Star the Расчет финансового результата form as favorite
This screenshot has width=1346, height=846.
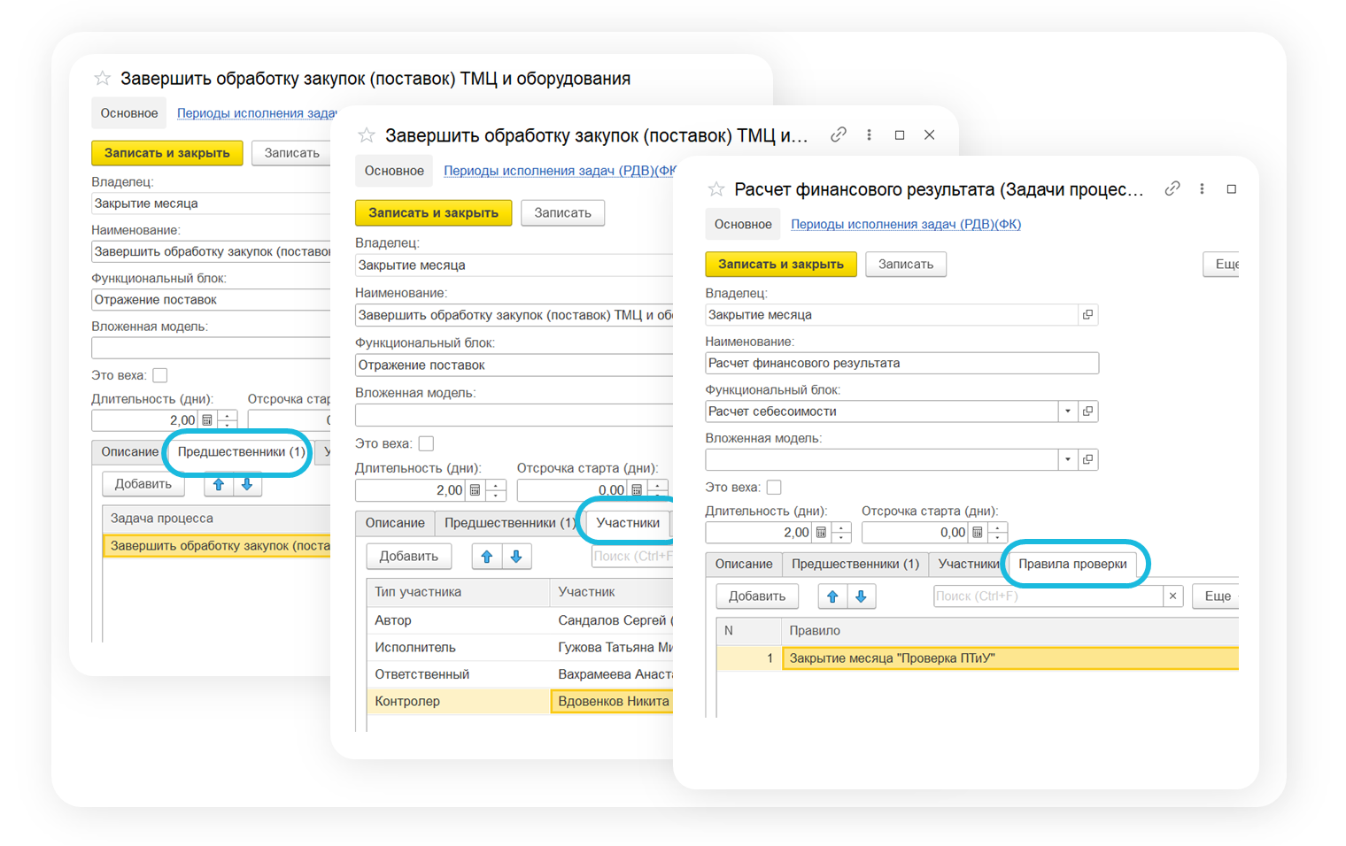(x=716, y=189)
